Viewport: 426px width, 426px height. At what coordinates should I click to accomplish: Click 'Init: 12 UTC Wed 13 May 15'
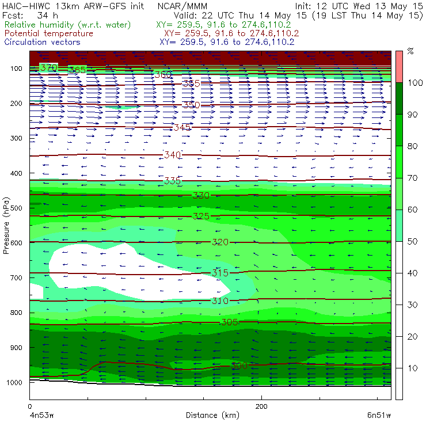coord(359,6)
